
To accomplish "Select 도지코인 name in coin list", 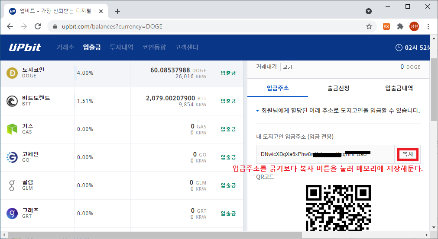I will pyautogui.click(x=33, y=70).
